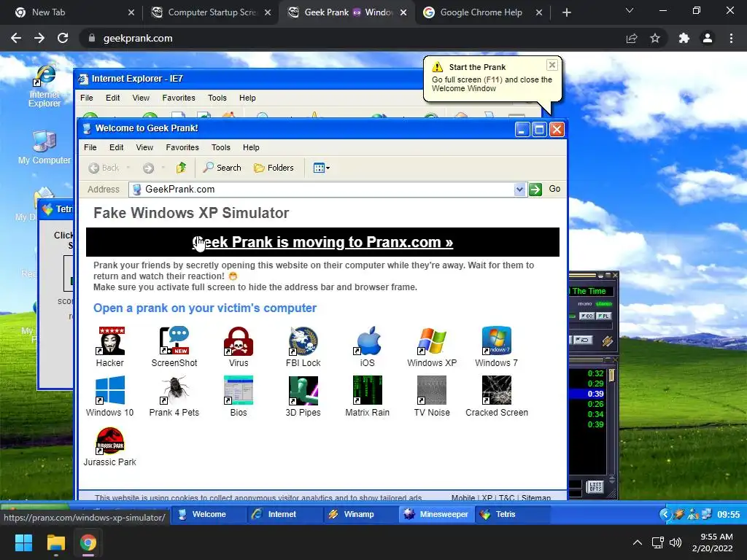Viewport: 747px width, 560px height.
Task: Open Tools menu in Welcome window
Action: (x=221, y=147)
